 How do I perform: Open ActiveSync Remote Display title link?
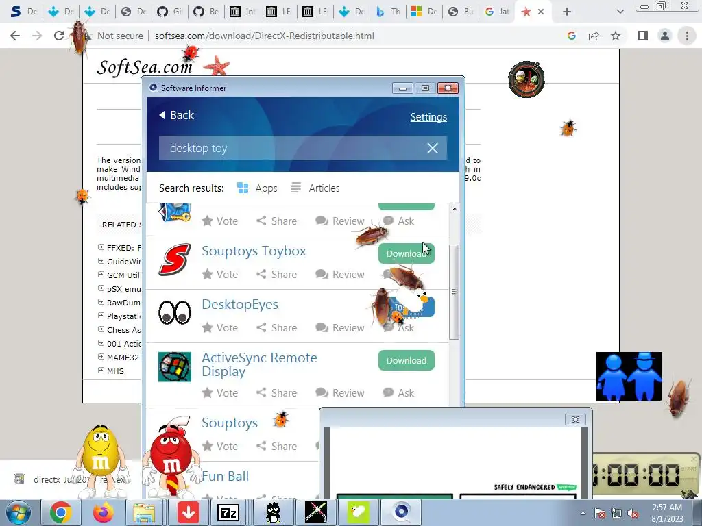[x=259, y=364]
